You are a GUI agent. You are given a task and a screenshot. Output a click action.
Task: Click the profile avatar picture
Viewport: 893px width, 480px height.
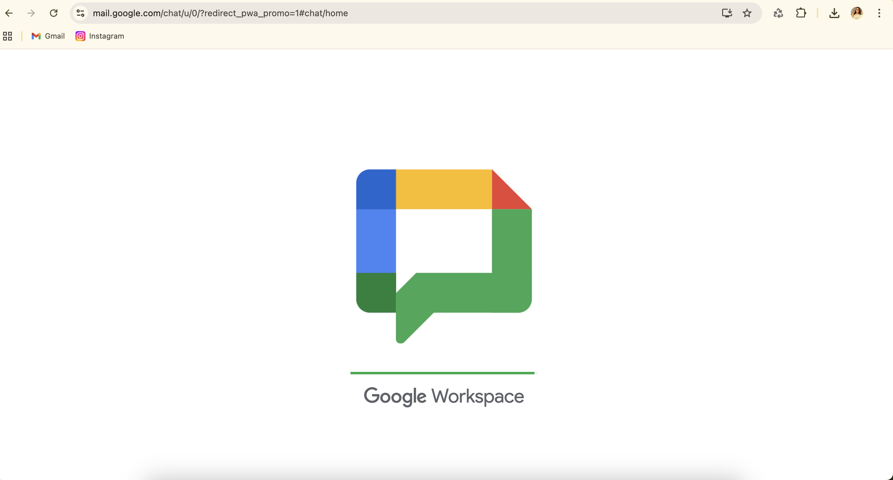[x=857, y=13]
